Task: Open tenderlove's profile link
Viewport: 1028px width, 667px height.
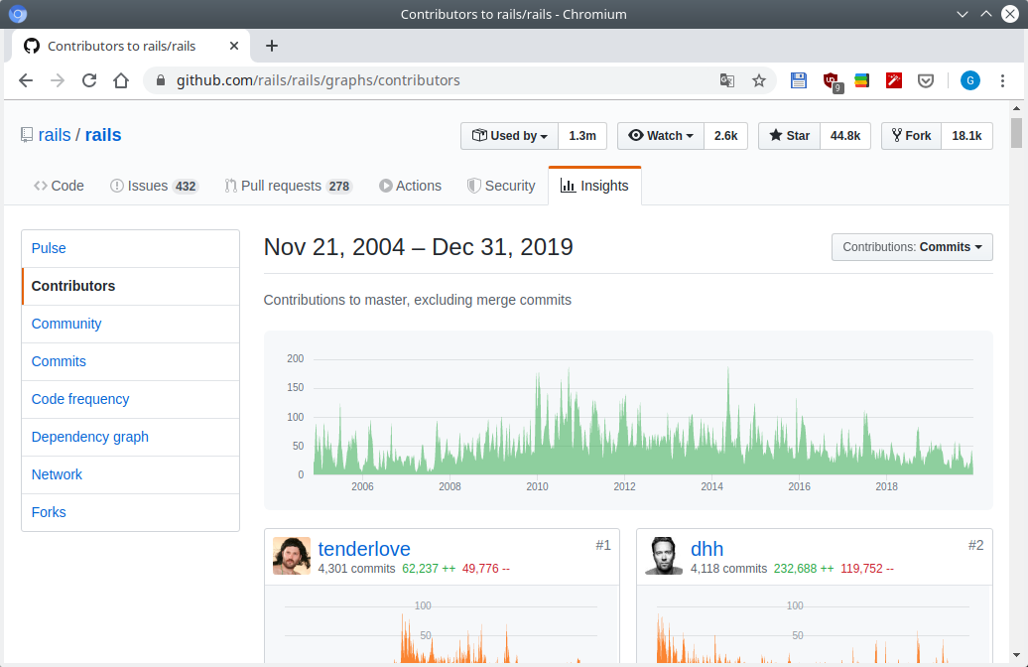Action: (x=364, y=549)
